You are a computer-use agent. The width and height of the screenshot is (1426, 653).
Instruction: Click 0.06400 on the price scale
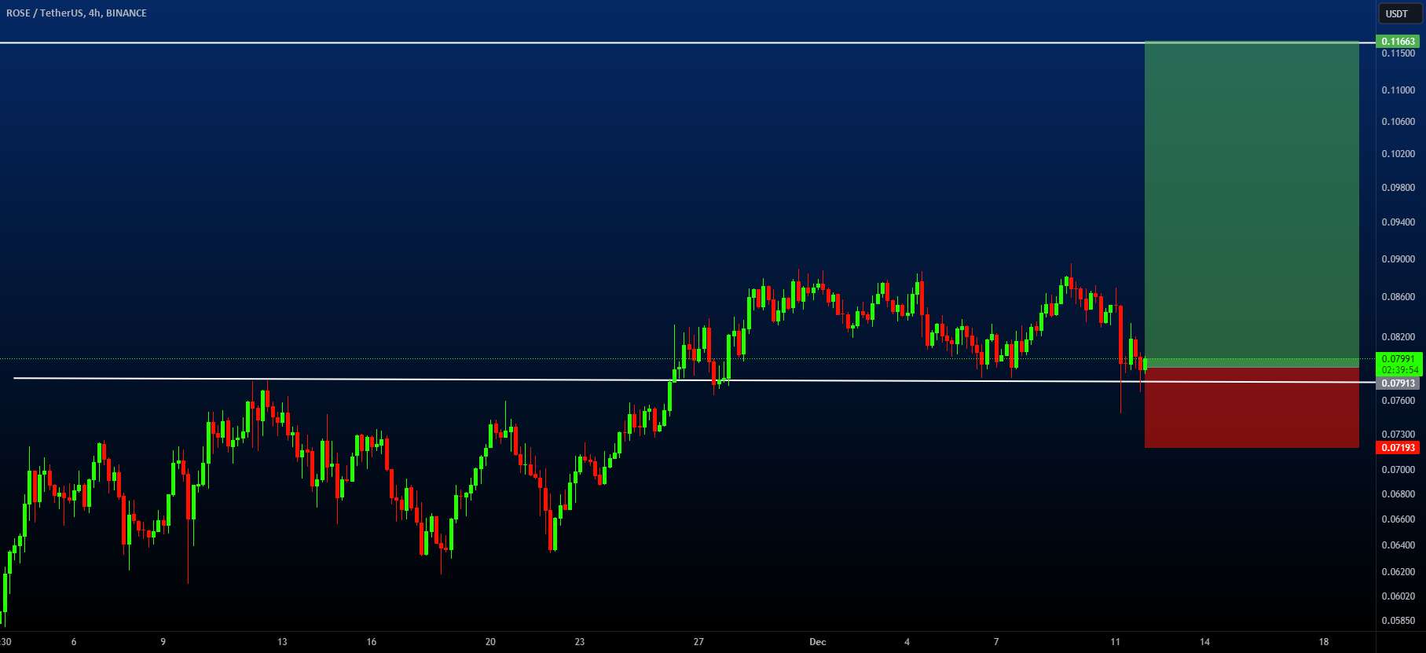tap(1398, 545)
